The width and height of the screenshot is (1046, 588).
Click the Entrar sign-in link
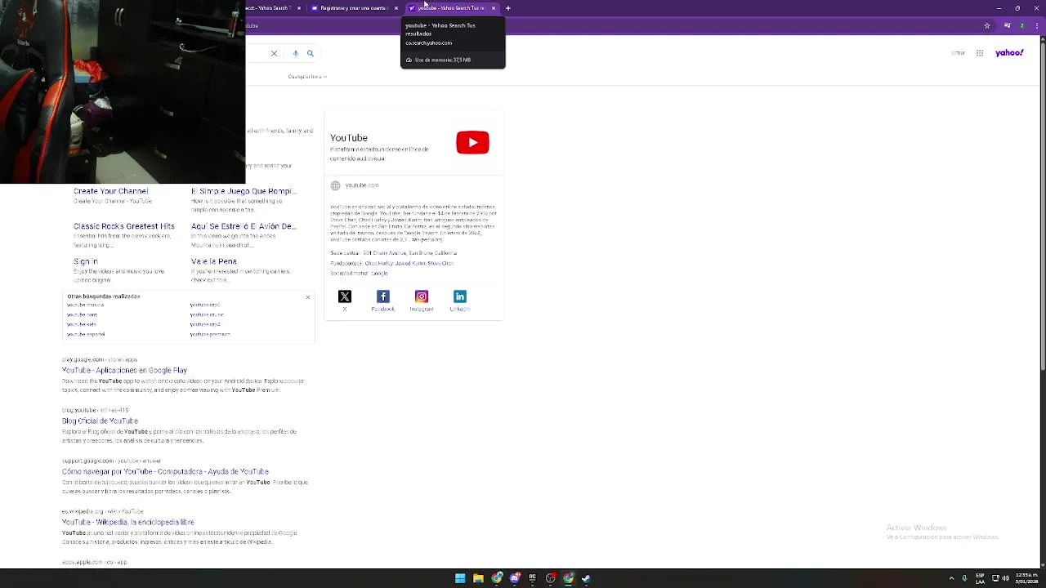pyautogui.click(x=958, y=53)
